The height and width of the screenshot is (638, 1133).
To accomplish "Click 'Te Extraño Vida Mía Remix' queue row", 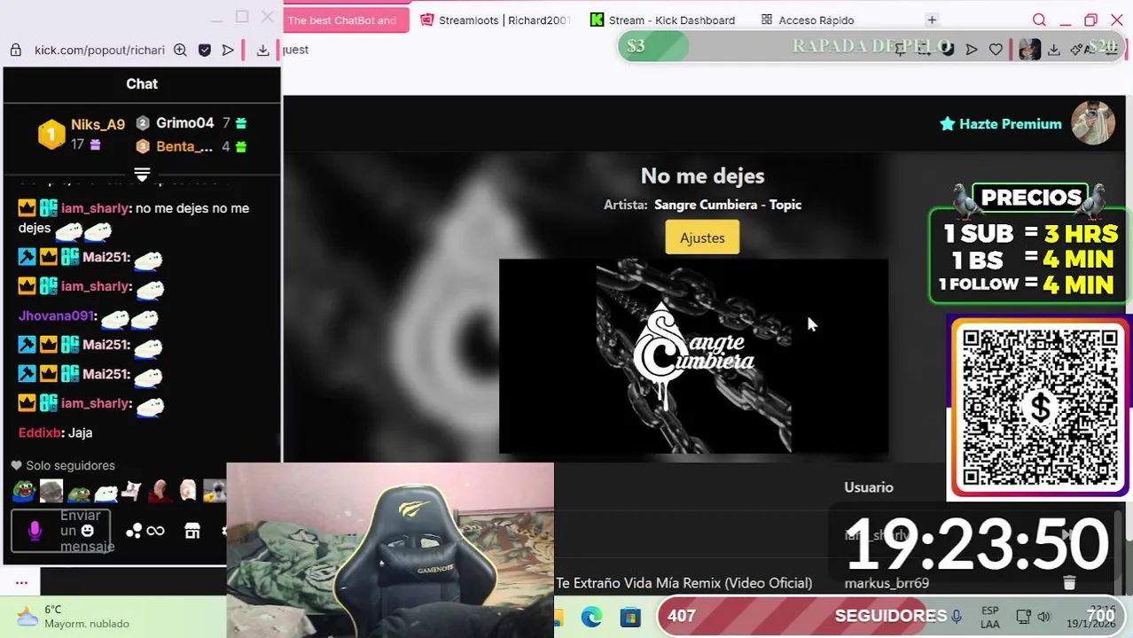I will (684, 583).
